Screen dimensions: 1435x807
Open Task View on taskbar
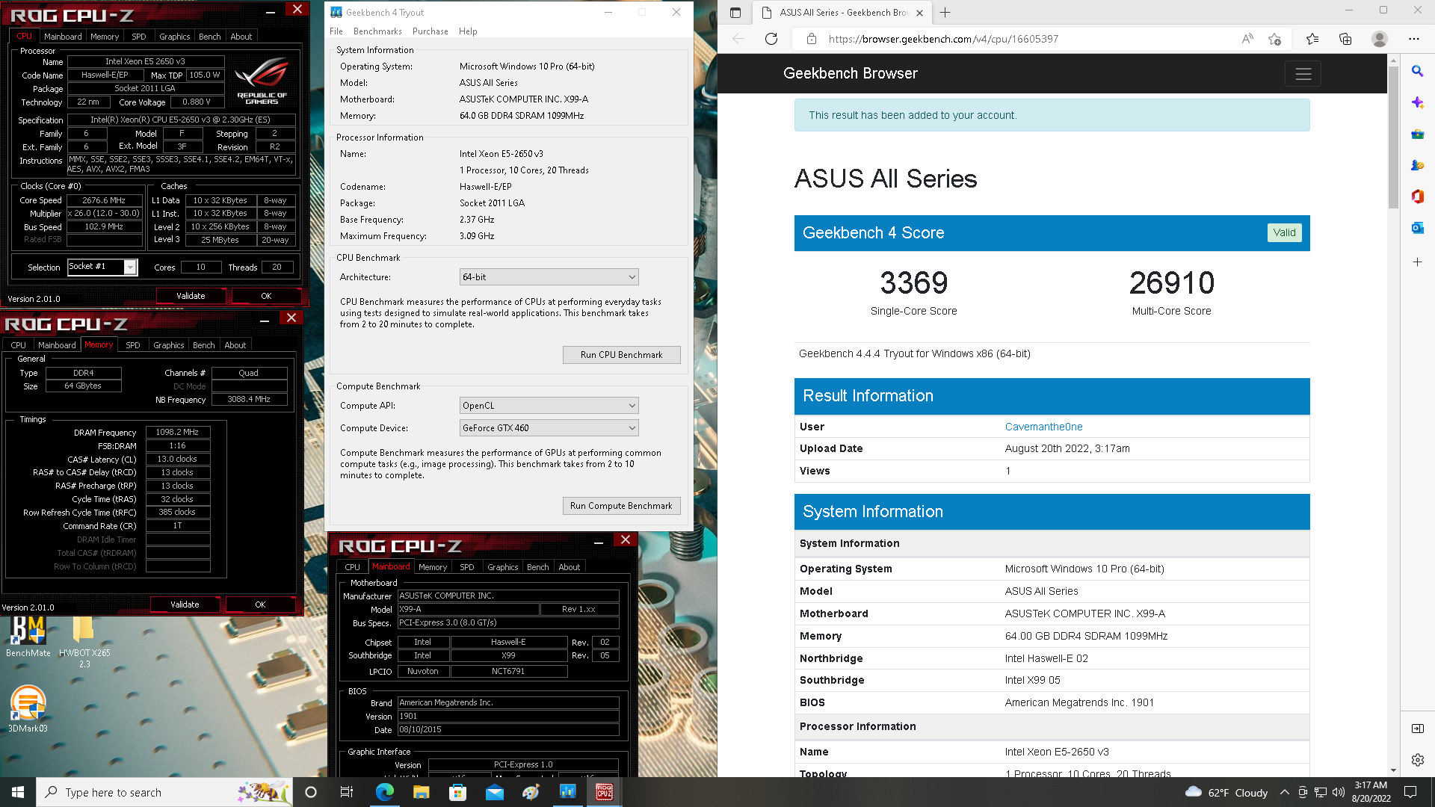[347, 792]
